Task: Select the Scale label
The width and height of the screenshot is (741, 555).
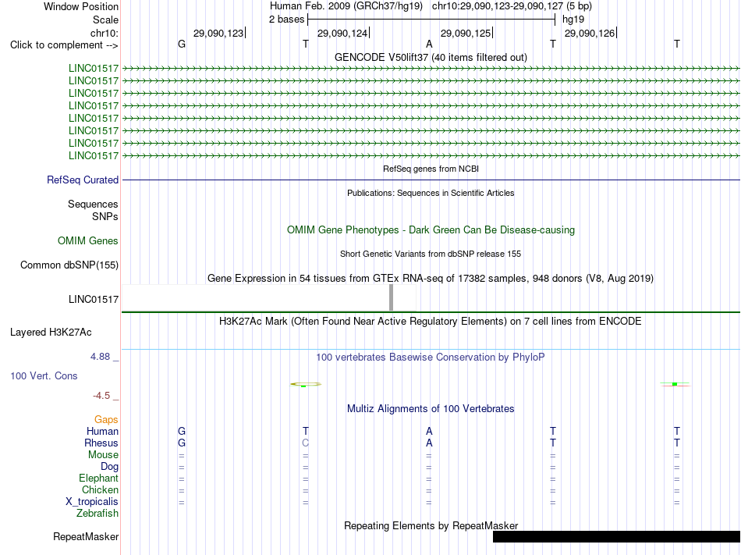Action: pos(105,20)
